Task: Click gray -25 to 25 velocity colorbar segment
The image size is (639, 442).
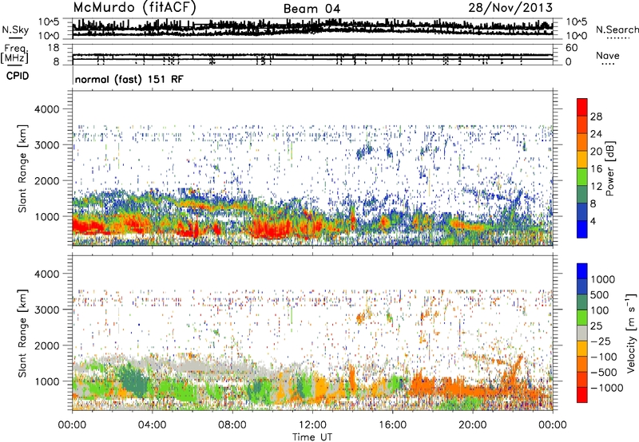Action: [582, 333]
